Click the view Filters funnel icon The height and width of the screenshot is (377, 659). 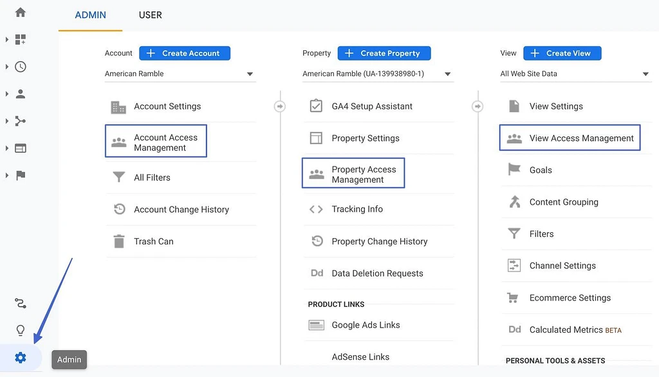[514, 234]
